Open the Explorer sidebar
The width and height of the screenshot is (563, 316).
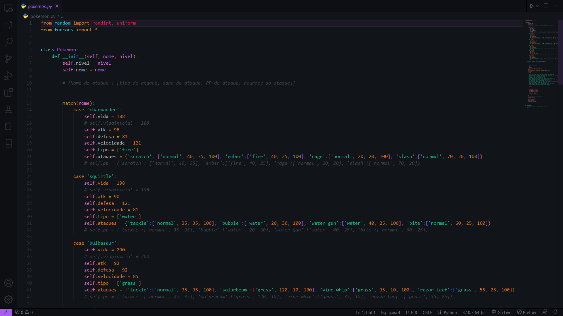click(9, 25)
